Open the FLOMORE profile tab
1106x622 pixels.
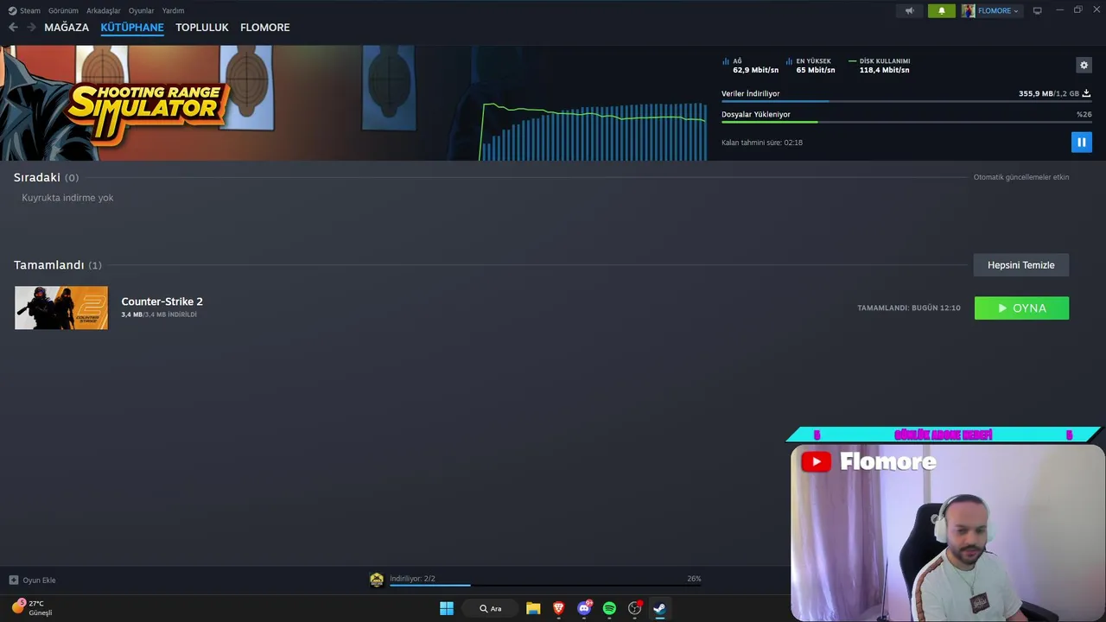(265, 28)
